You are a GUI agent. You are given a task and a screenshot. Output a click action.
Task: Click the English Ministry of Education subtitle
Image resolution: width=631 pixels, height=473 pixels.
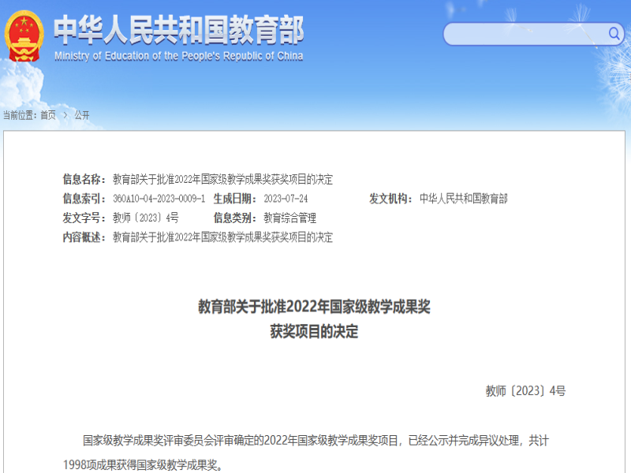pyautogui.click(x=178, y=56)
